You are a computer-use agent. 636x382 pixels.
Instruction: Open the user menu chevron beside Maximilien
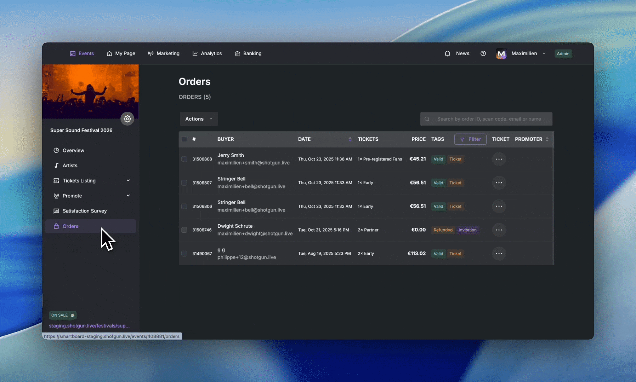click(x=544, y=53)
